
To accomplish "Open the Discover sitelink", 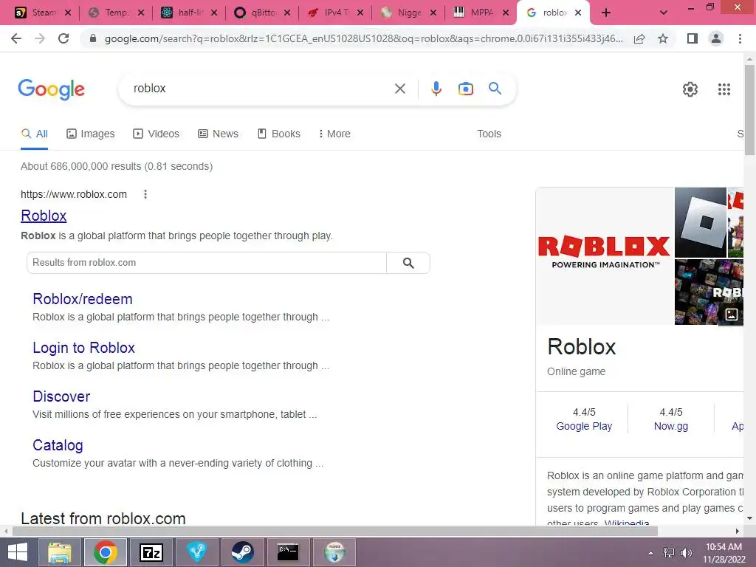I will (61, 396).
